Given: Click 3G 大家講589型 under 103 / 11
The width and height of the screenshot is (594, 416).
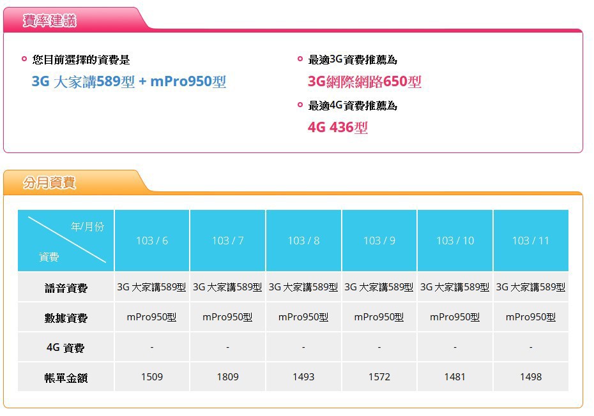Looking at the screenshot, I should (531, 287).
